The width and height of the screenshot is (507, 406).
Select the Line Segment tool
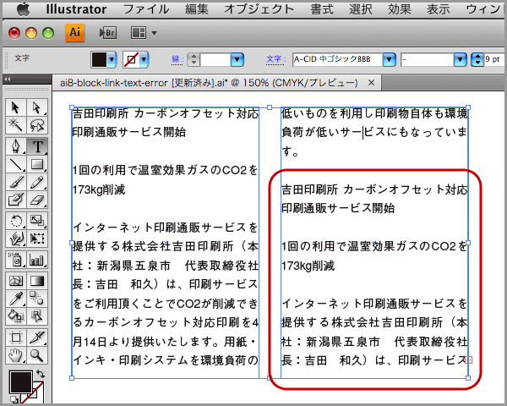[15, 164]
